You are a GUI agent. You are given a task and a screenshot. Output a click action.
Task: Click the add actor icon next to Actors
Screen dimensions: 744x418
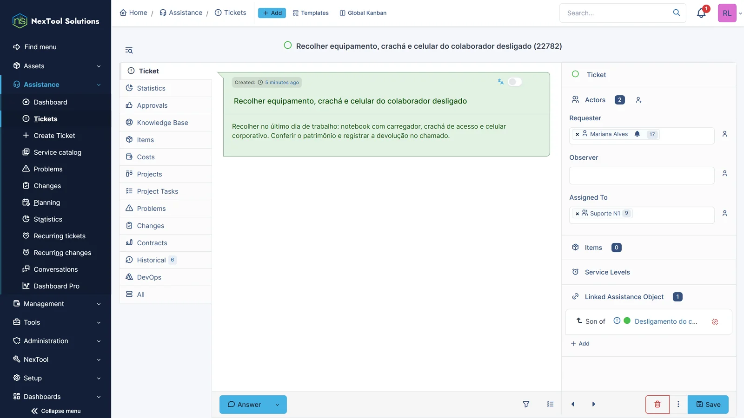(x=639, y=100)
